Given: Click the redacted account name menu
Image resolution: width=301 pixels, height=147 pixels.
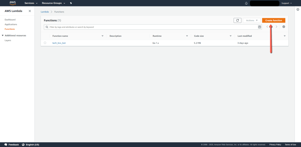Looking at the screenshot, I should 265,3.
